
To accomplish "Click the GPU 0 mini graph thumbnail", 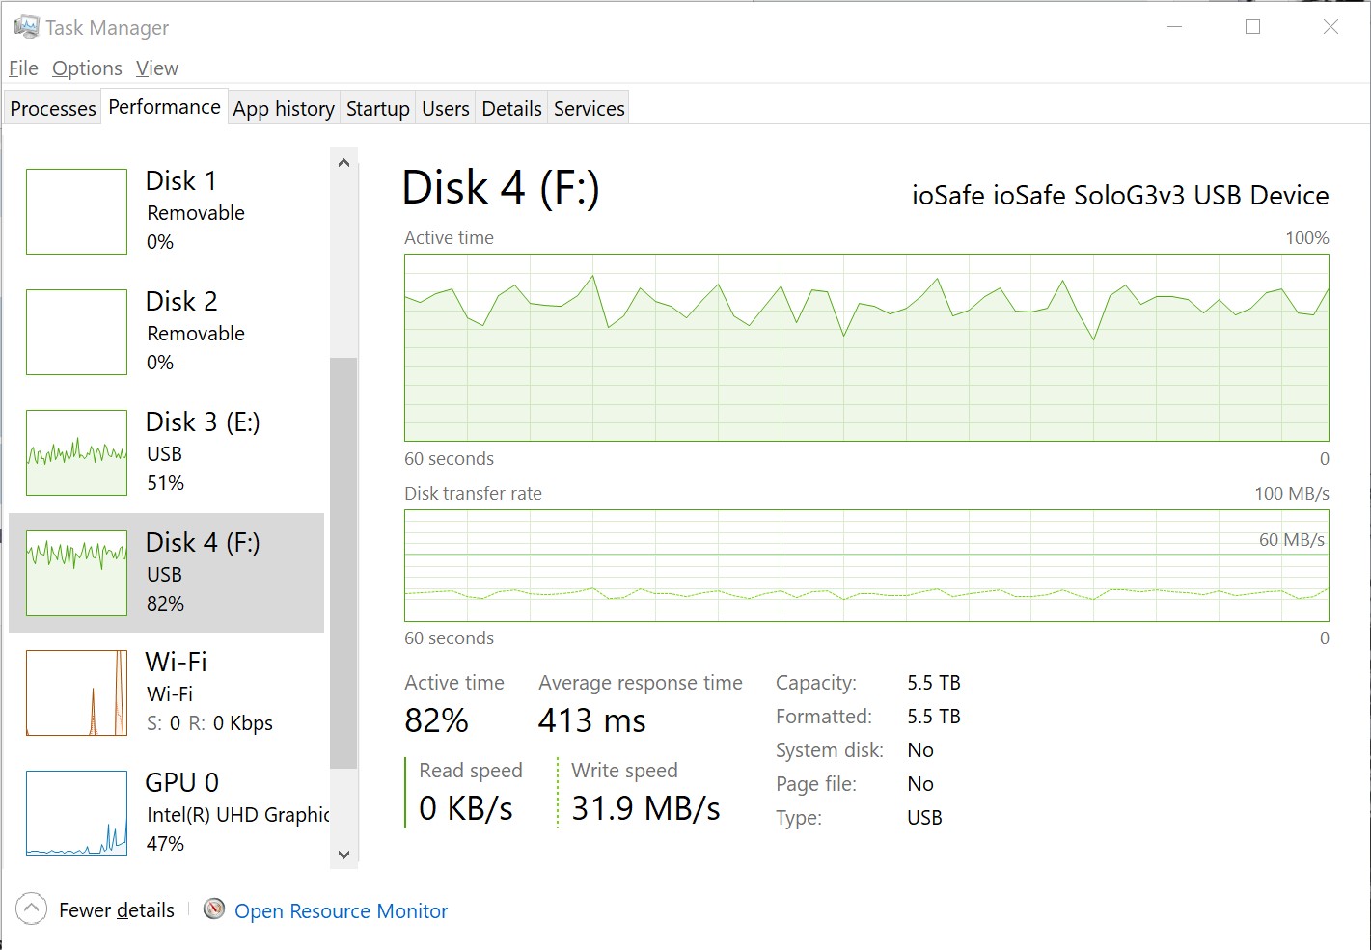I will [x=76, y=813].
